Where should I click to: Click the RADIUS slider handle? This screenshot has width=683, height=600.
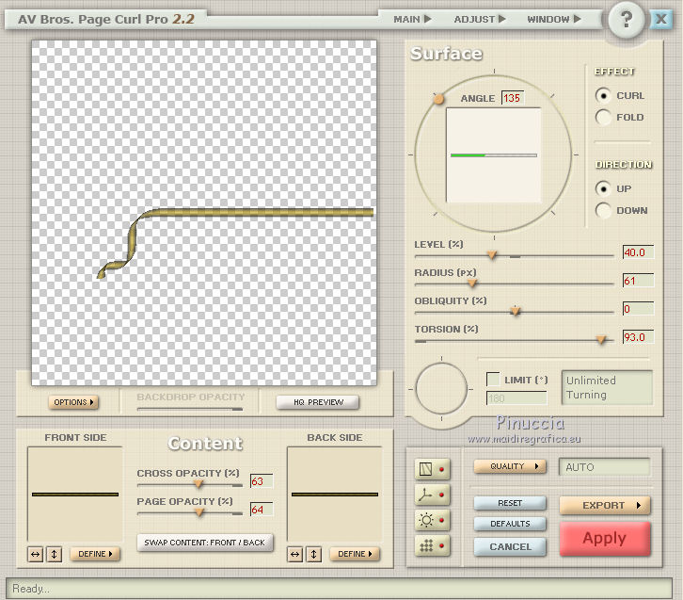coord(472,284)
